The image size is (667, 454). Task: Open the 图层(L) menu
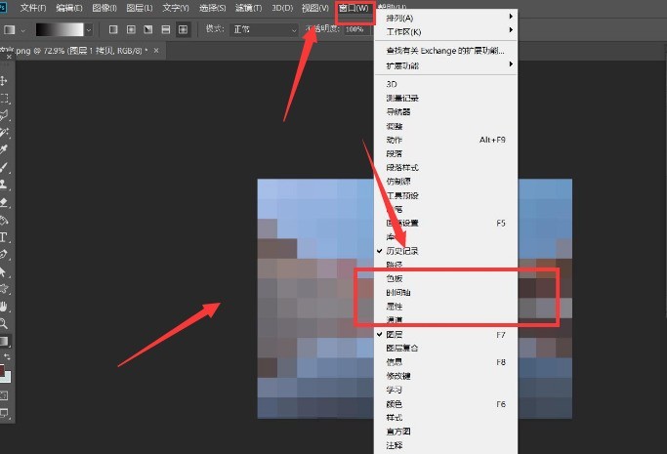[x=140, y=8]
